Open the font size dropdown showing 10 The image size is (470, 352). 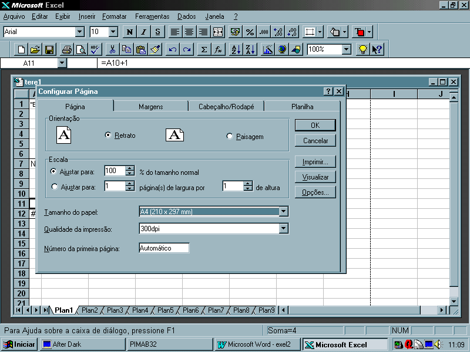pos(113,32)
